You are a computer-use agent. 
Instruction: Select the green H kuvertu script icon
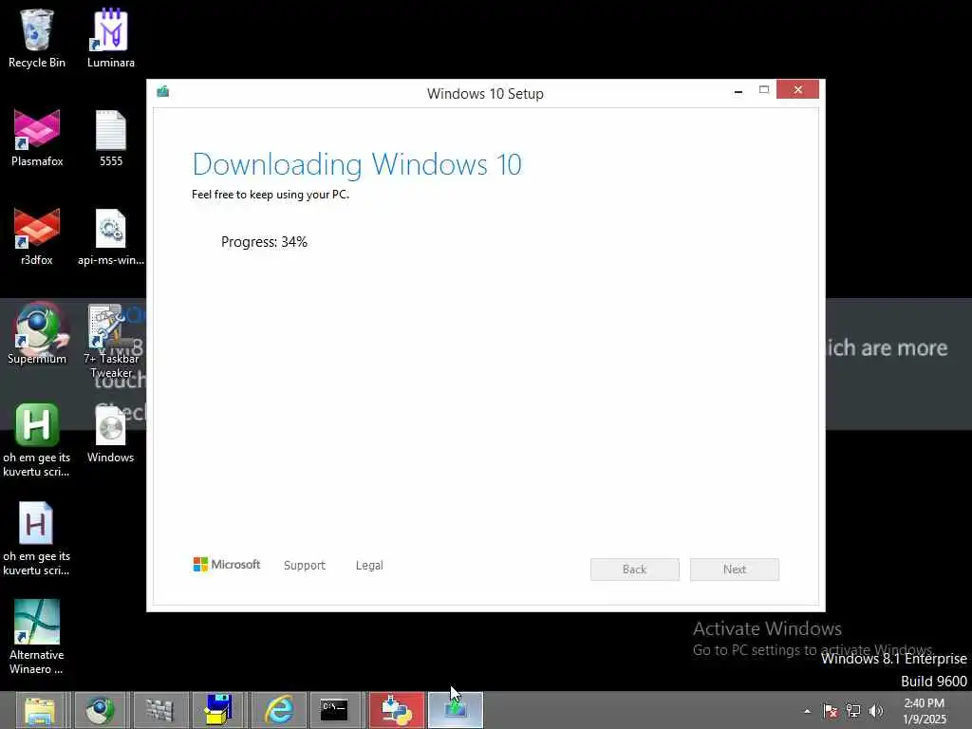click(37, 440)
